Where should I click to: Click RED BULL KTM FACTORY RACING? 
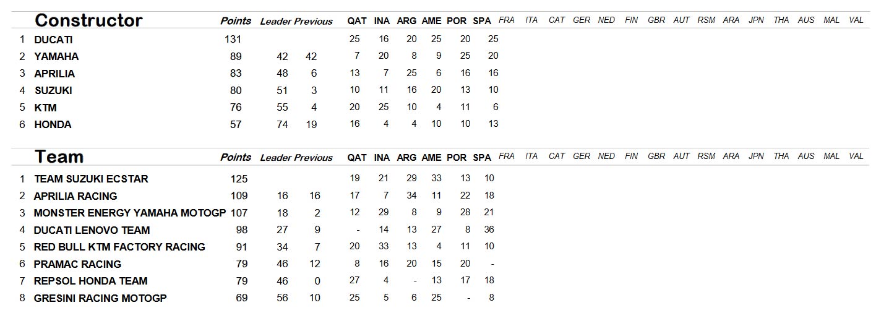pyautogui.click(x=119, y=247)
